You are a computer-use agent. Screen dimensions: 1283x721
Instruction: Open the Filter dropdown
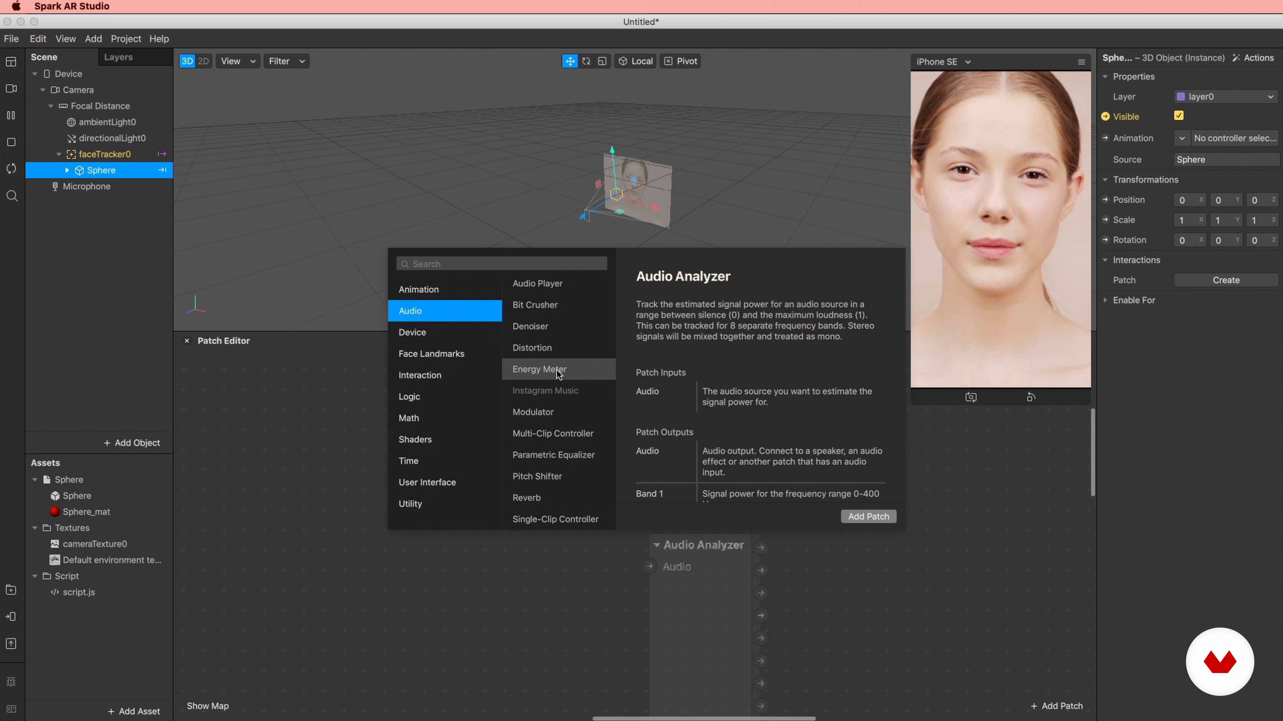[286, 61]
